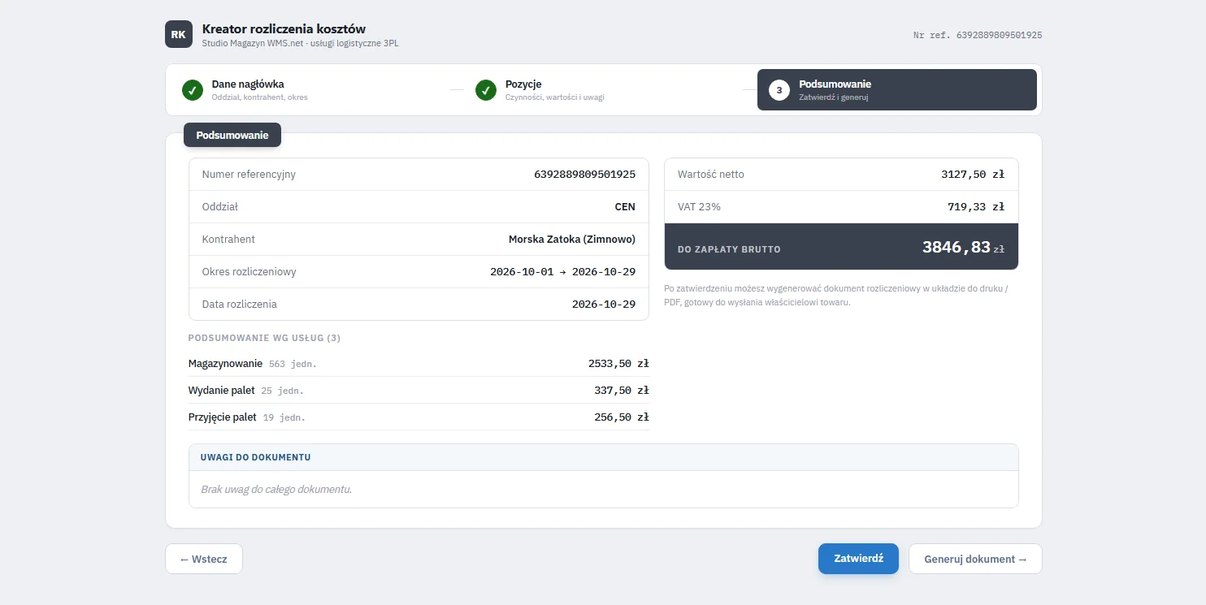Click the Do zapłaty brutto total panel
The height and width of the screenshot is (605, 1206).
point(841,247)
